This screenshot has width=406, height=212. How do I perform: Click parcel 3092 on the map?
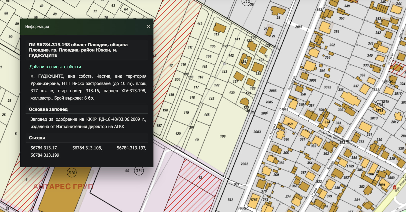tap(327, 87)
